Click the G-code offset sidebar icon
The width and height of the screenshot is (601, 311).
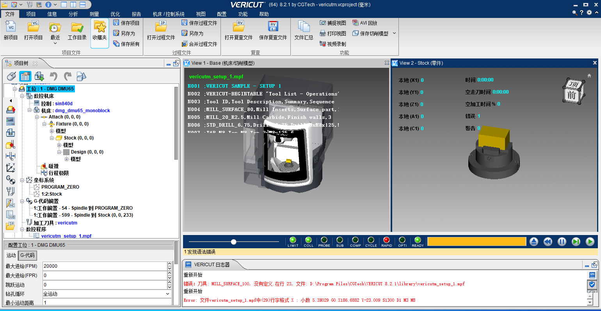(11, 180)
